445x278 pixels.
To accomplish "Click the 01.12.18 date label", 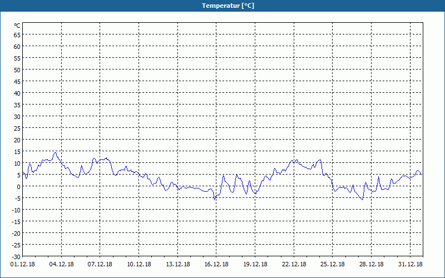I will click(x=23, y=264).
